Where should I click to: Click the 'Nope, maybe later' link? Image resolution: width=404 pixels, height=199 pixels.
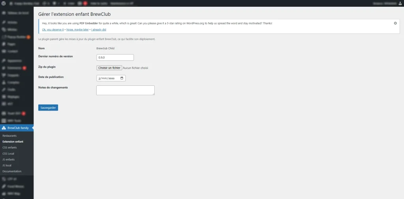tap(78, 30)
